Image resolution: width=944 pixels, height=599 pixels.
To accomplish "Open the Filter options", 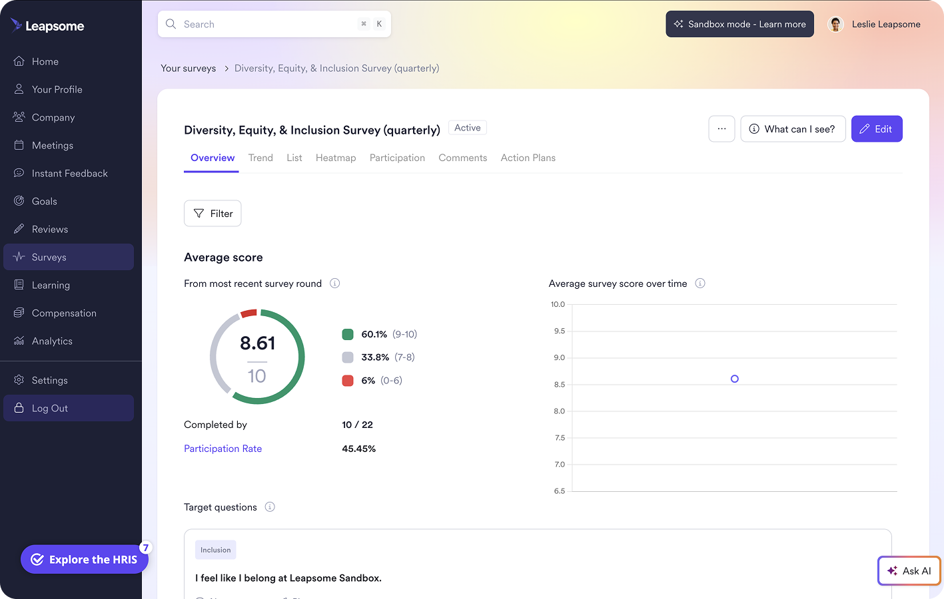I will click(213, 213).
